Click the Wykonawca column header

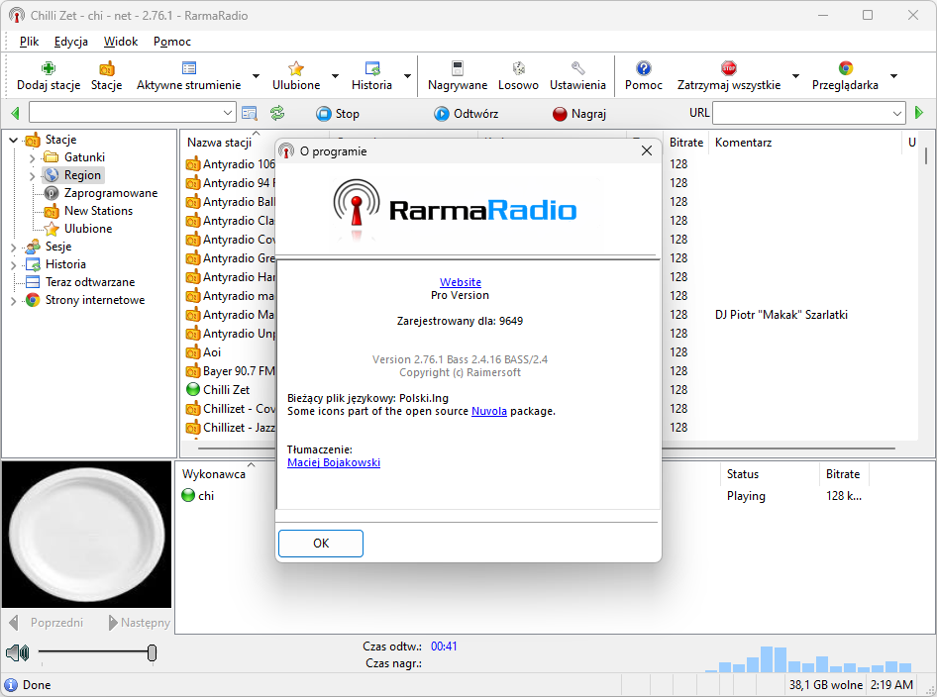[x=214, y=473]
